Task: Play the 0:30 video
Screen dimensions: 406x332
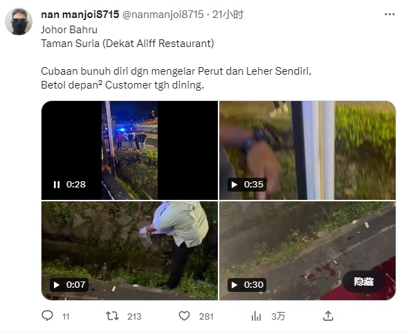Action: [234, 285]
